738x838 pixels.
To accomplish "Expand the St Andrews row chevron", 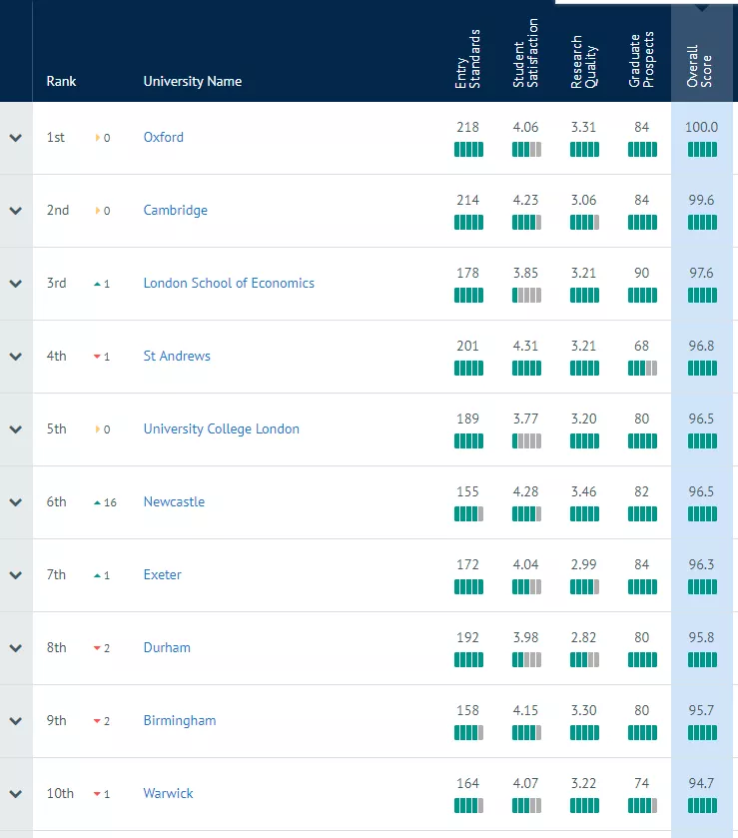I will pos(16,357).
